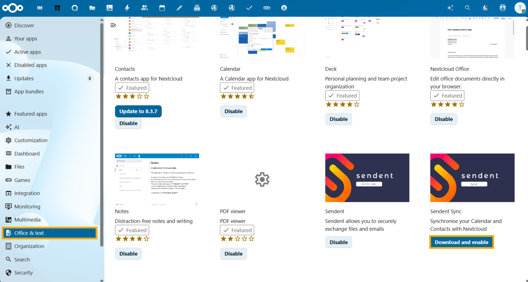
Task: Open the Calendar app screenshot thumbnail
Action: point(262,38)
